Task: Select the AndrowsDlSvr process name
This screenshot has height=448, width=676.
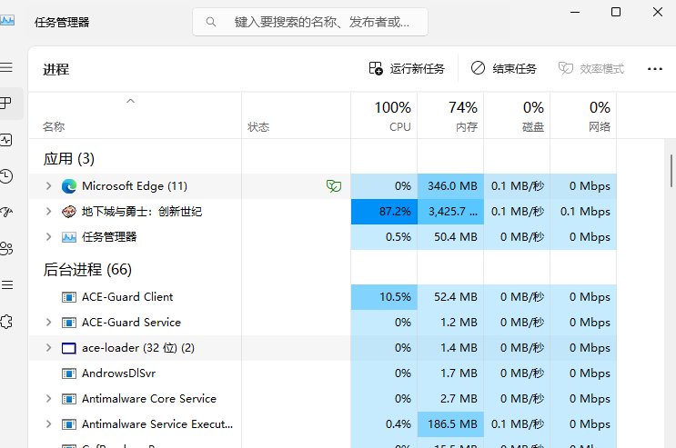Action: pyautogui.click(x=118, y=373)
